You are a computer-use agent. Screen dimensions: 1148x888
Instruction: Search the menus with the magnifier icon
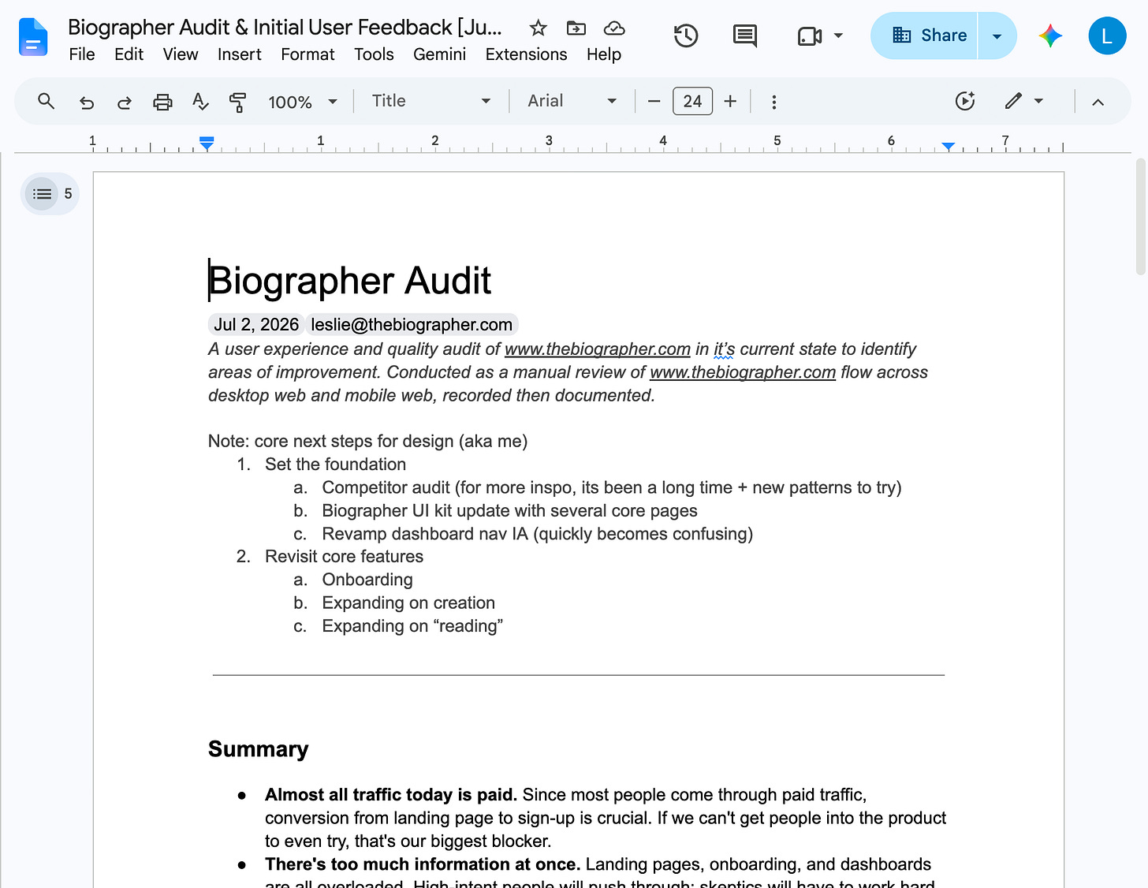(x=47, y=101)
